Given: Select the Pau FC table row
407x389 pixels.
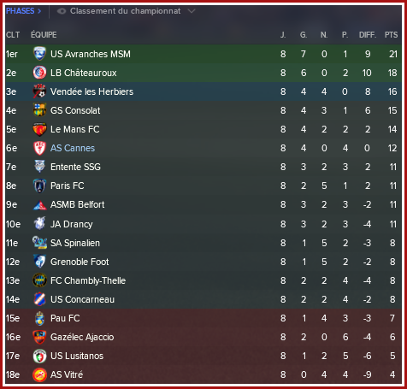Looking at the screenshot, I should click(x=203, y=318).
